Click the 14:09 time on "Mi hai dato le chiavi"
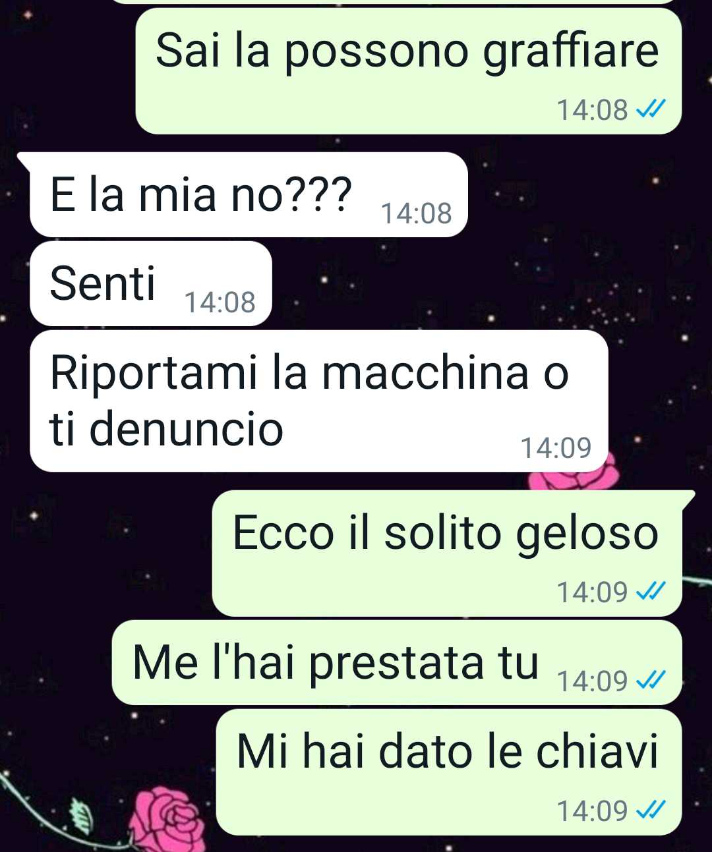The image size is (712, 852). coord(592,810)
